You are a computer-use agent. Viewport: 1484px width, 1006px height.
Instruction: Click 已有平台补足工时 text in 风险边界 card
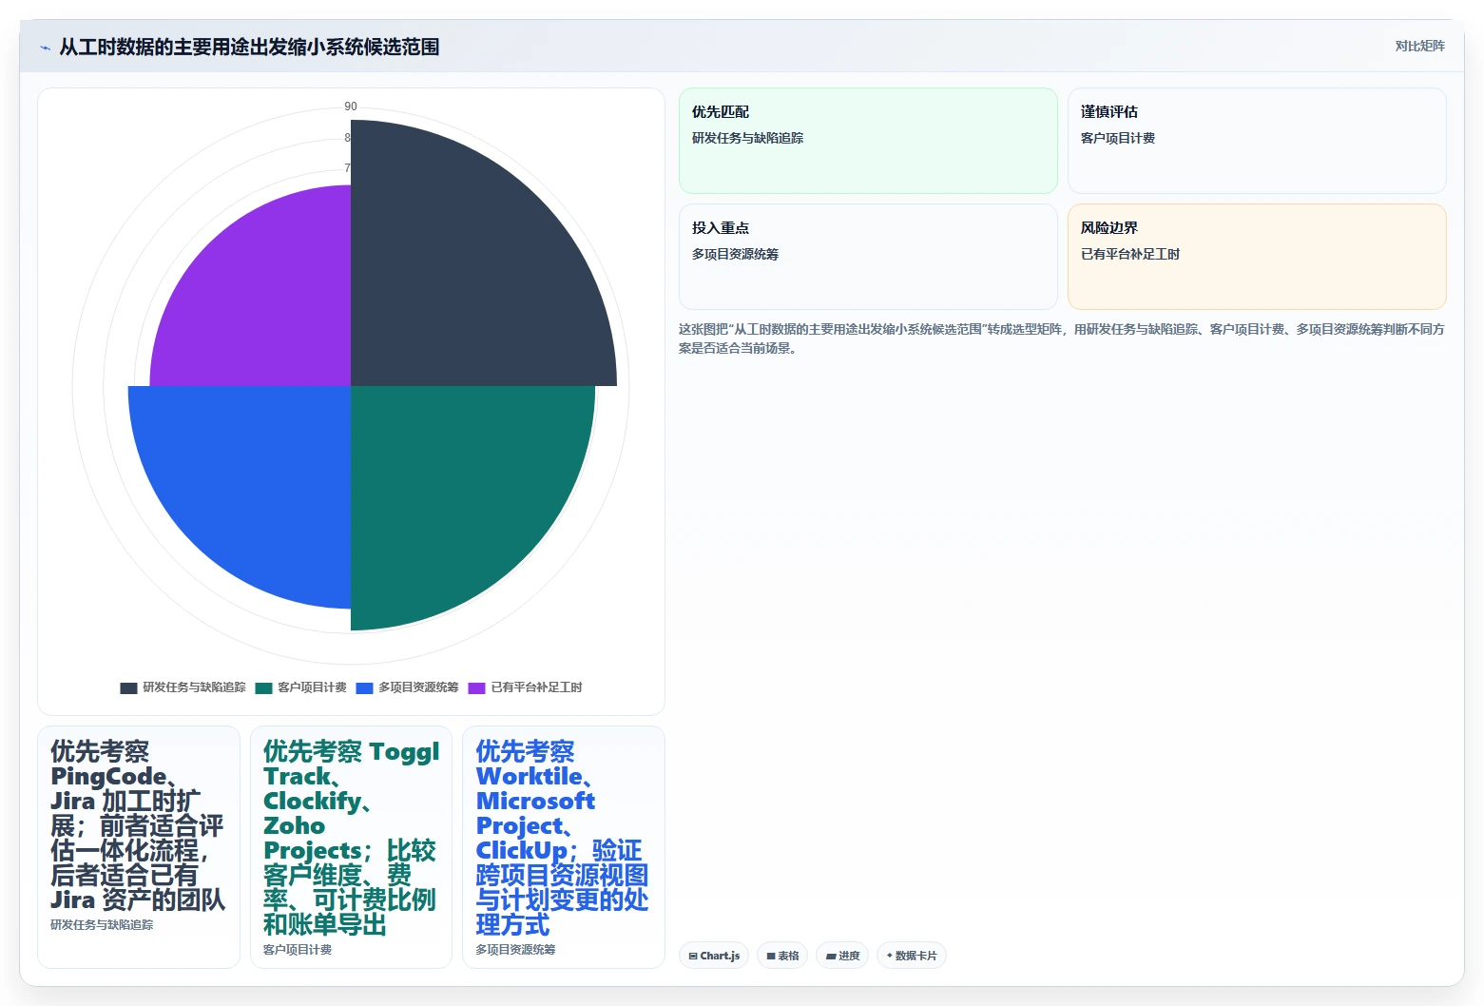pyautogui.click(x=1130, y=254)
